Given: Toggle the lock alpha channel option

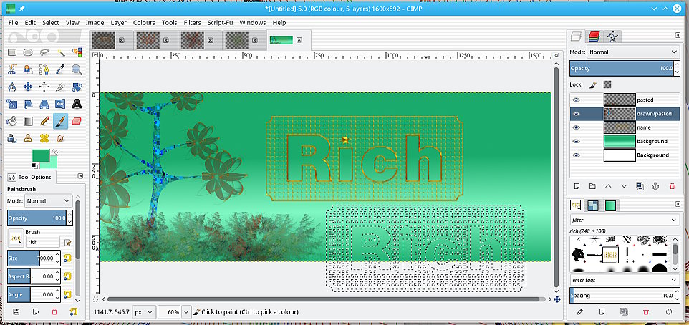Looking at the screenshot, I should click(607, 84).
